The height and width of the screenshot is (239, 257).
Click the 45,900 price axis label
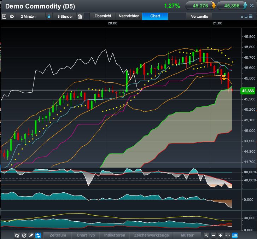tap(250, 36)
